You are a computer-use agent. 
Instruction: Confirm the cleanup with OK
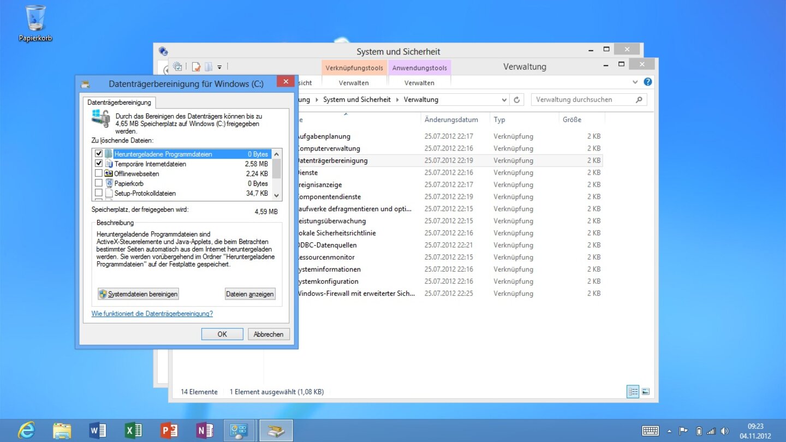(x=222, y=334)
